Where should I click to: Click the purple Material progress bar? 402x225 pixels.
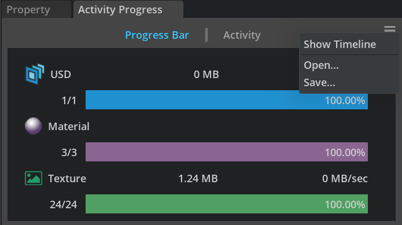[x=227, y=152]
